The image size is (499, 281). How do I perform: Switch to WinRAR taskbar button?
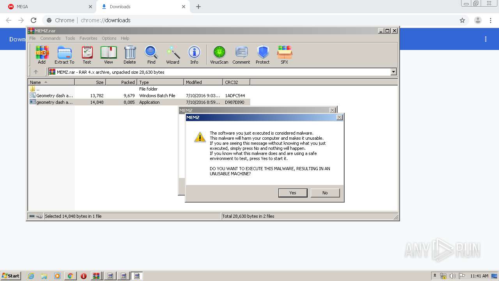pyautogui.click(x=96, y=276)
